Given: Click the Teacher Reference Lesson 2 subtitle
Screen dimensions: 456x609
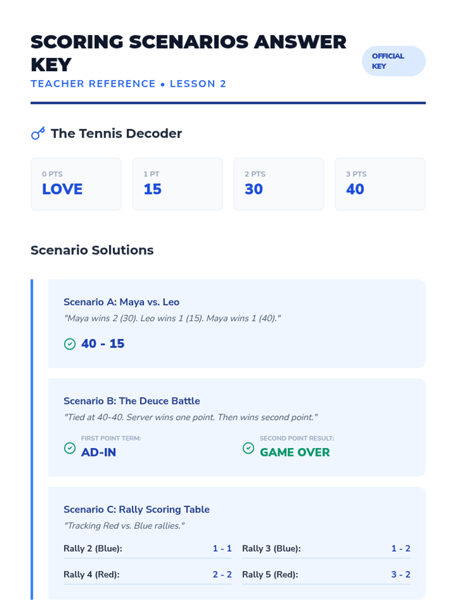Looking at the screenshot, I should pyautogui.click(x=128, y=84).
